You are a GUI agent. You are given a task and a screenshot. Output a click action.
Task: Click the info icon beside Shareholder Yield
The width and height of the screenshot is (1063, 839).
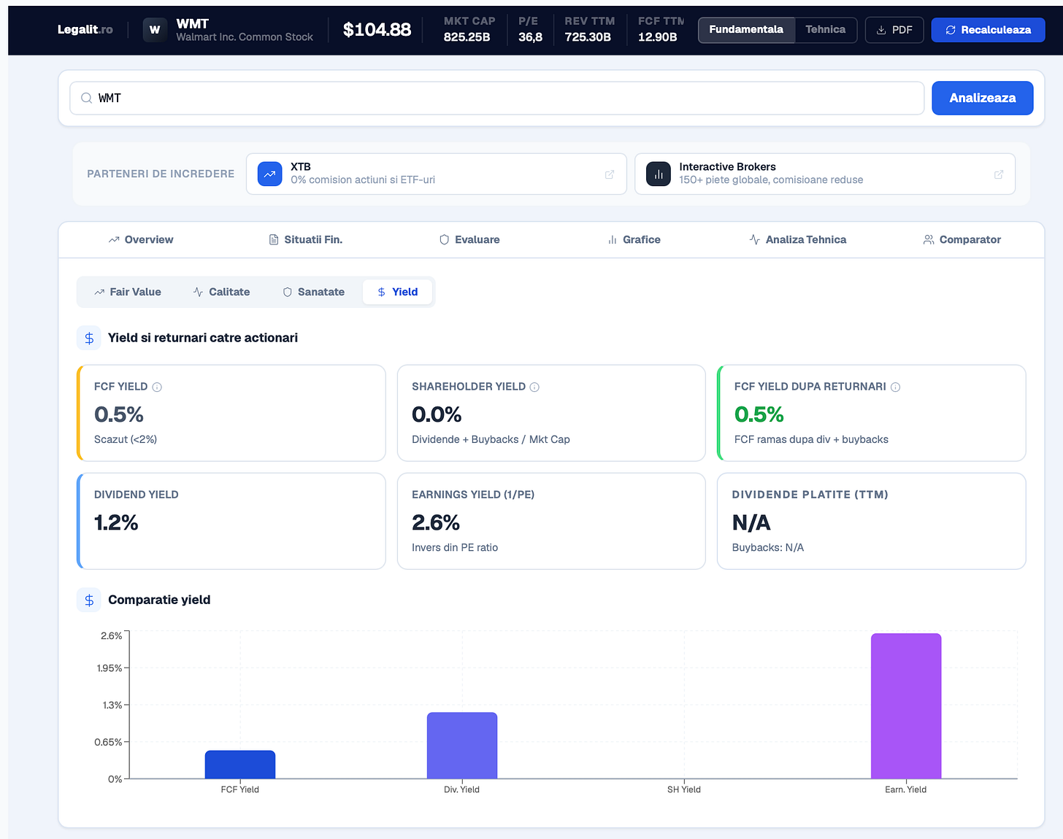pyautogui.click(x=534, y=387)
